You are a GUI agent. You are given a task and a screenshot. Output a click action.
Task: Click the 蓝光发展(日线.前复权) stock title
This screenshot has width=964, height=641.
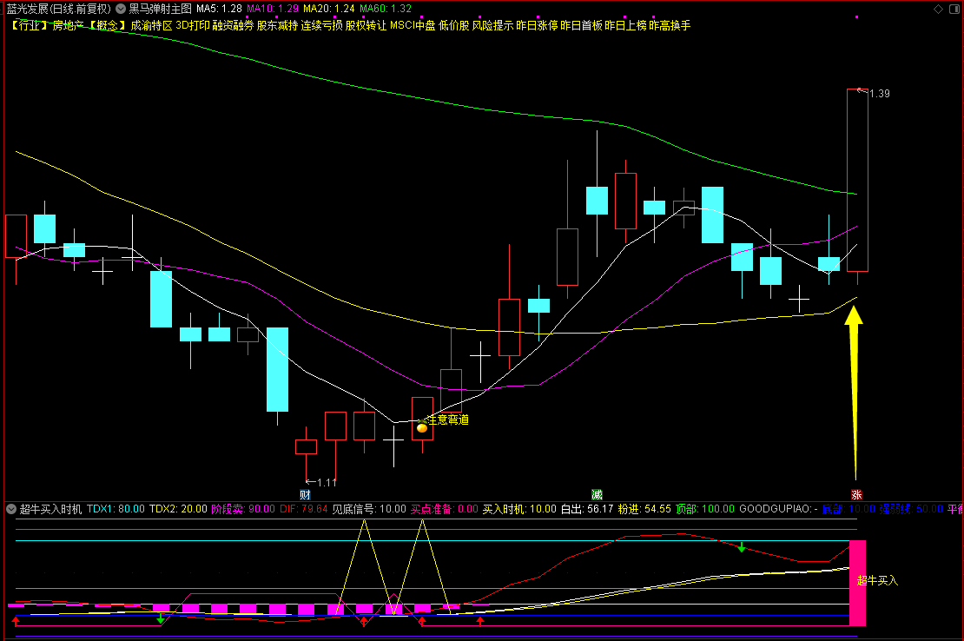[x=58, y=9]
